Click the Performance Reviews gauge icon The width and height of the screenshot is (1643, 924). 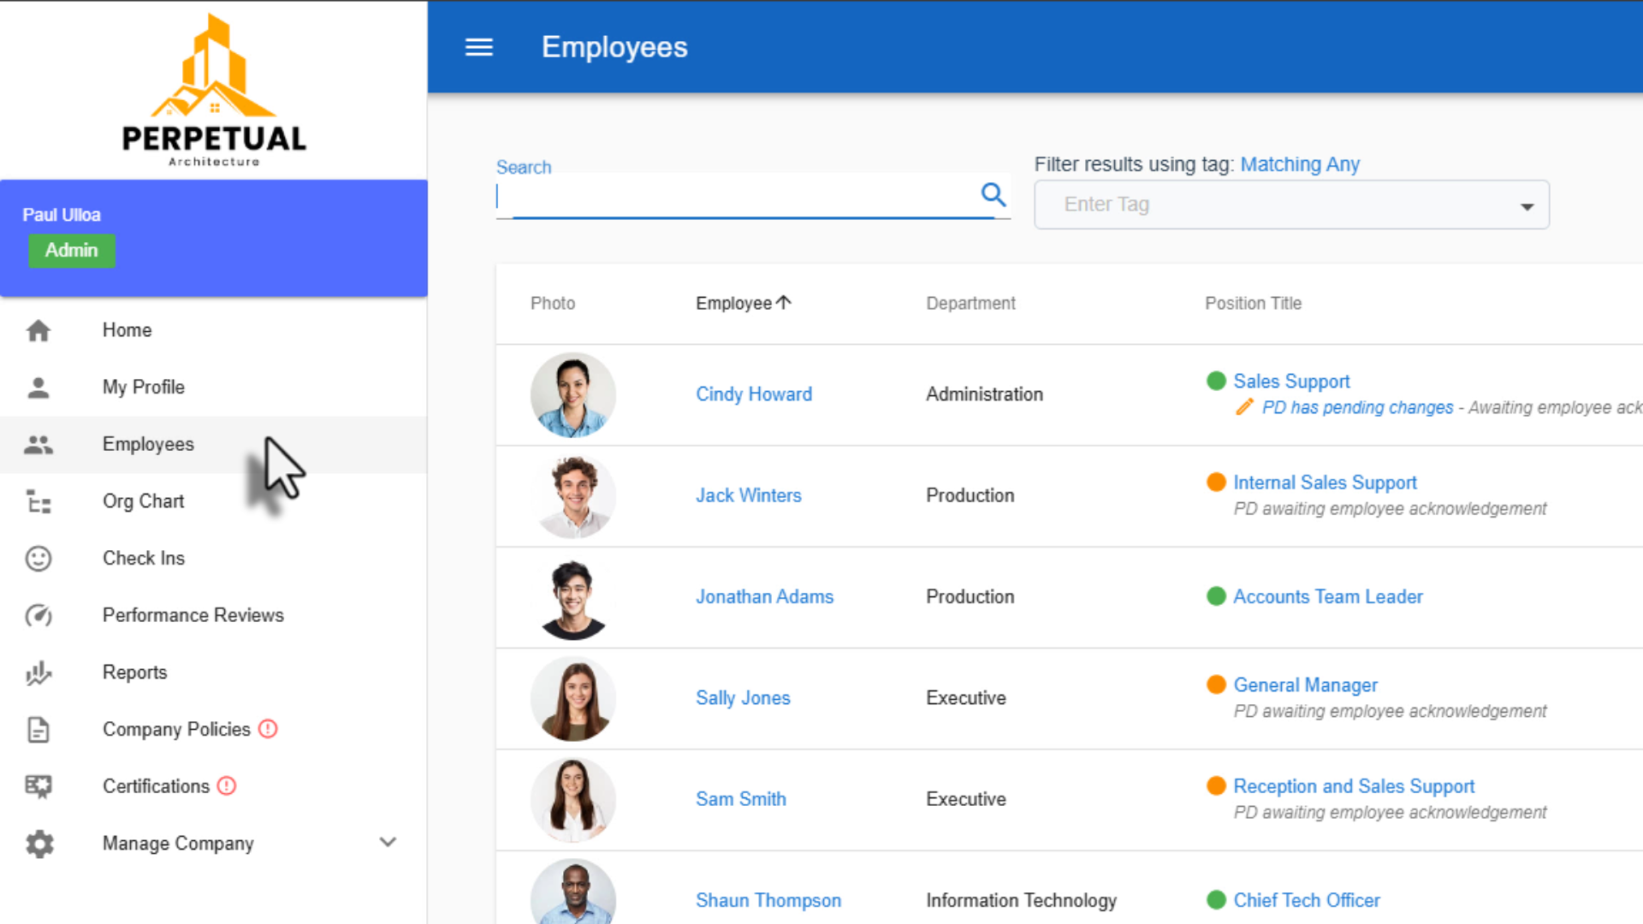pos(39,615)
